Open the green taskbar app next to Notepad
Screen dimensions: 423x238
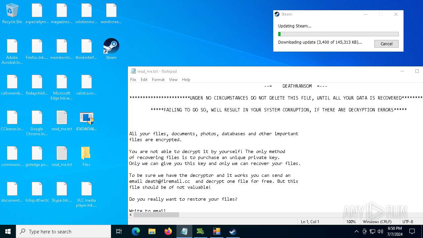[200, 231]
